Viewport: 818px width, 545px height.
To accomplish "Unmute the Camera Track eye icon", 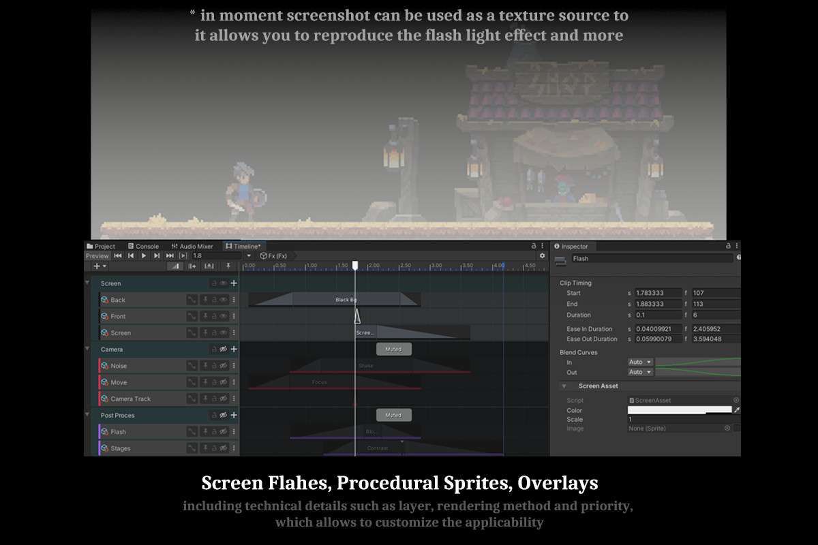I will [x=223, y=399].
